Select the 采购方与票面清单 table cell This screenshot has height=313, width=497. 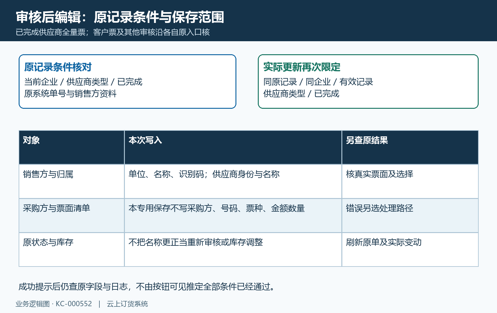[x=72, y=215]
